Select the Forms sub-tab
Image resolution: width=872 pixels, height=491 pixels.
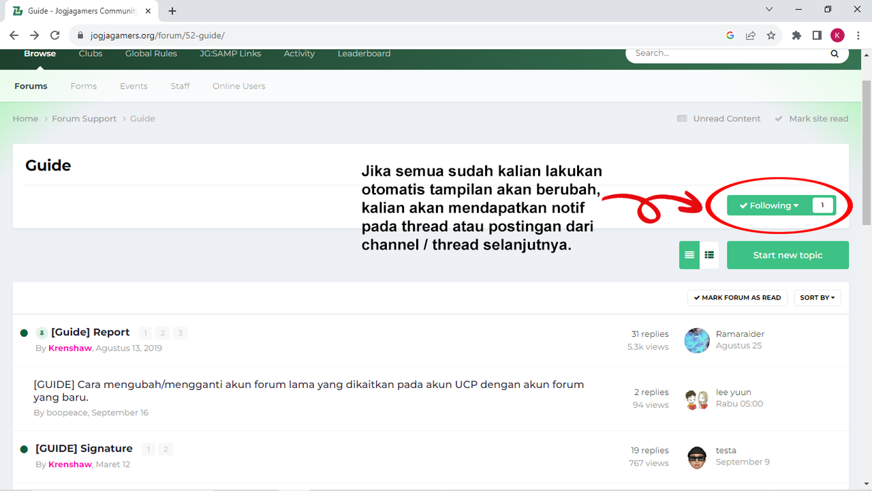click(84, 86)
